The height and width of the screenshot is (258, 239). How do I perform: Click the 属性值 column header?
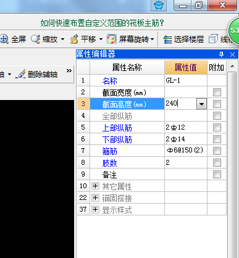click(186, 67)
